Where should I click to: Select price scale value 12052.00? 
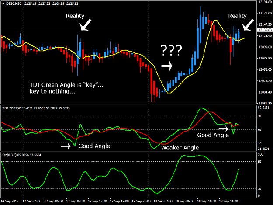[x=265, y=69]
